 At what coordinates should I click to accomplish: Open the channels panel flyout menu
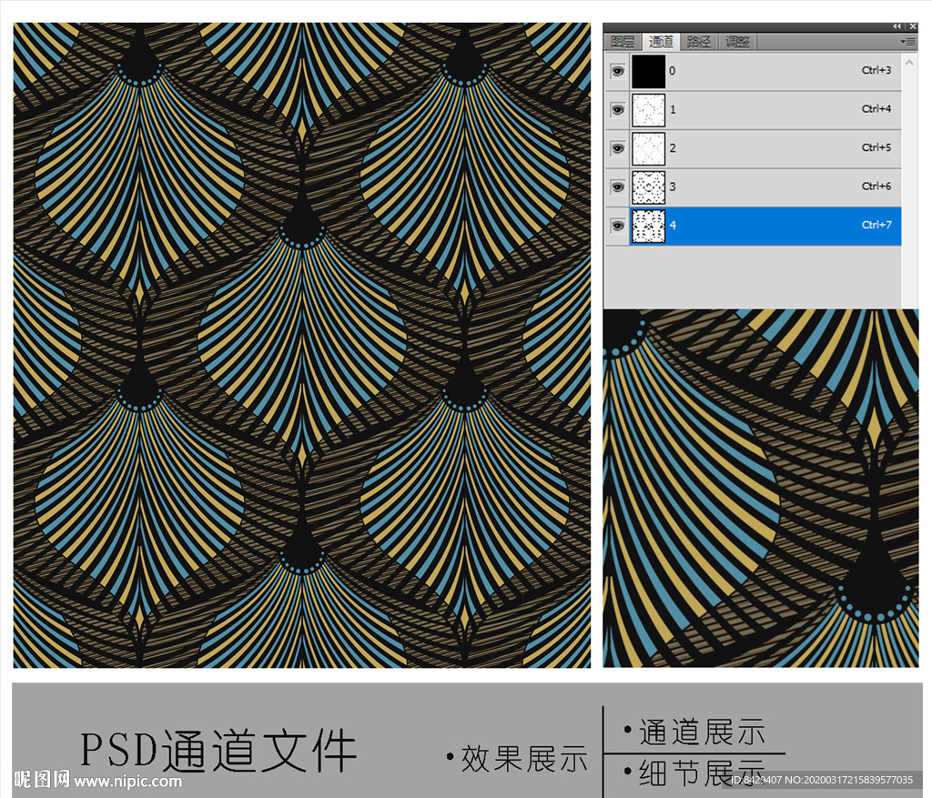tap(907, 42)
